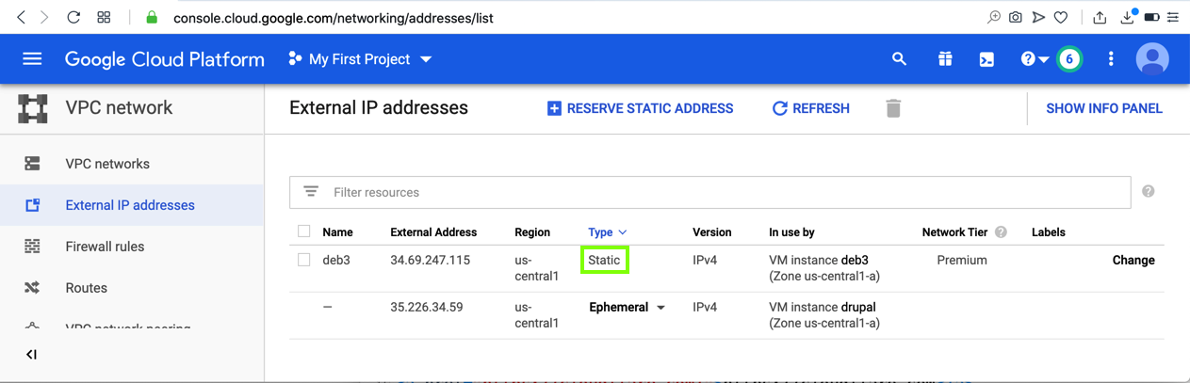Open the gift free trial icon
The height and width of the screenshot is (383, 1190).
(945, 59)
